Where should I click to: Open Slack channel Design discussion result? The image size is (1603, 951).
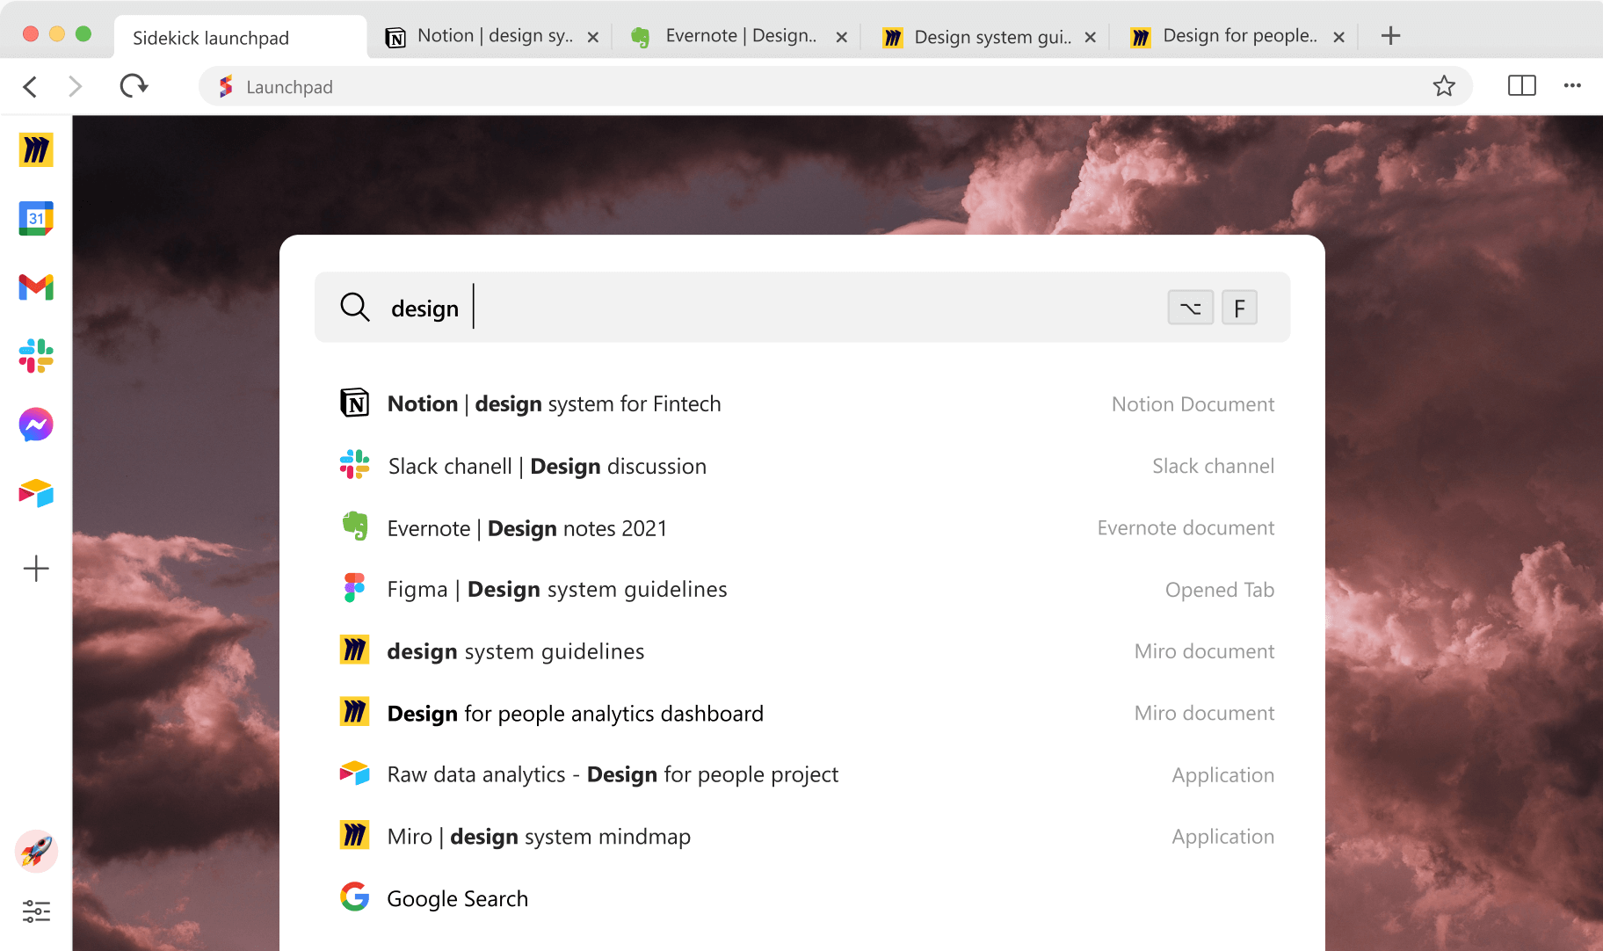807,466
